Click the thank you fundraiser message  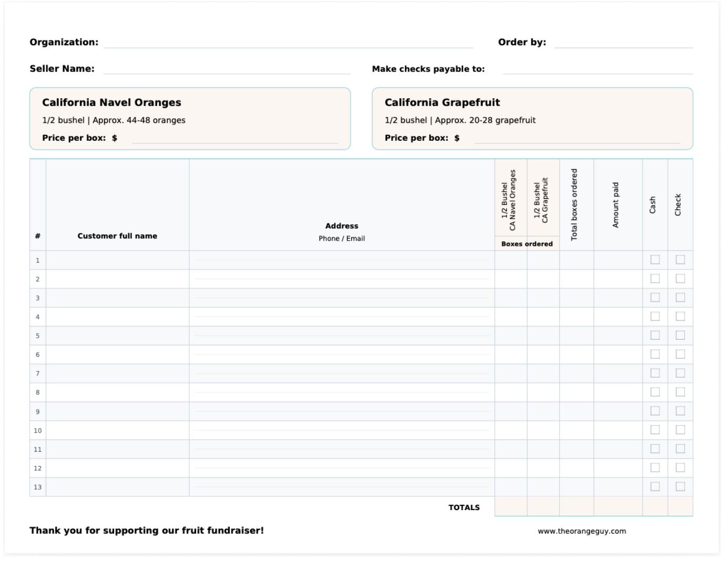(147, 531)
